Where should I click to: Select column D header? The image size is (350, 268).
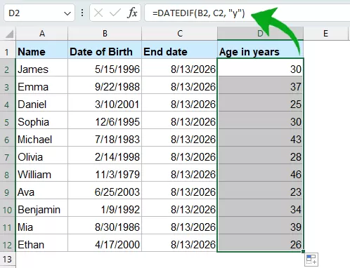260,34
